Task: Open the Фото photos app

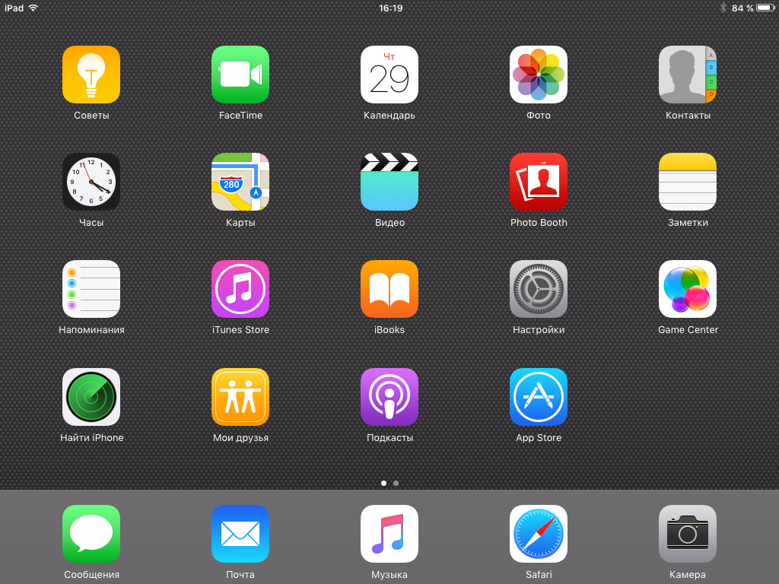Action: pos(539,75)
